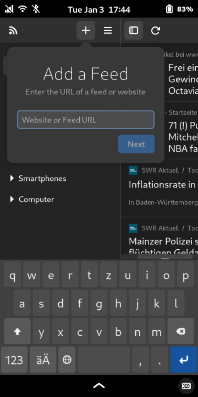Toggle on-screen keyboard via bottom-right icon
This screenshot has width=198, height=397.
click(186, 386)
